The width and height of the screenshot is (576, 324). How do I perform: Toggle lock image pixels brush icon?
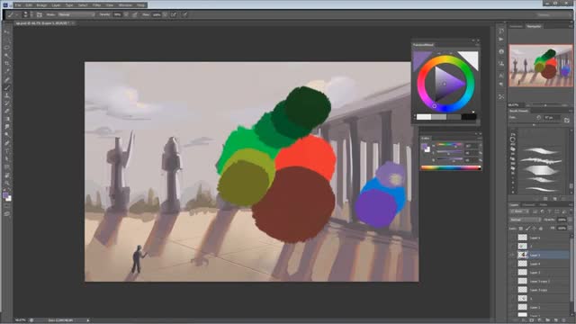[528, 228]
